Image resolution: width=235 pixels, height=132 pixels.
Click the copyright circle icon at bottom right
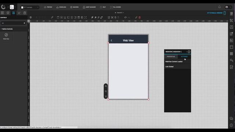(x=231, y=125)
